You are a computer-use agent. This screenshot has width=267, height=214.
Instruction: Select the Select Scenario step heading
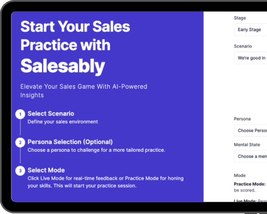tap(51, 113)
